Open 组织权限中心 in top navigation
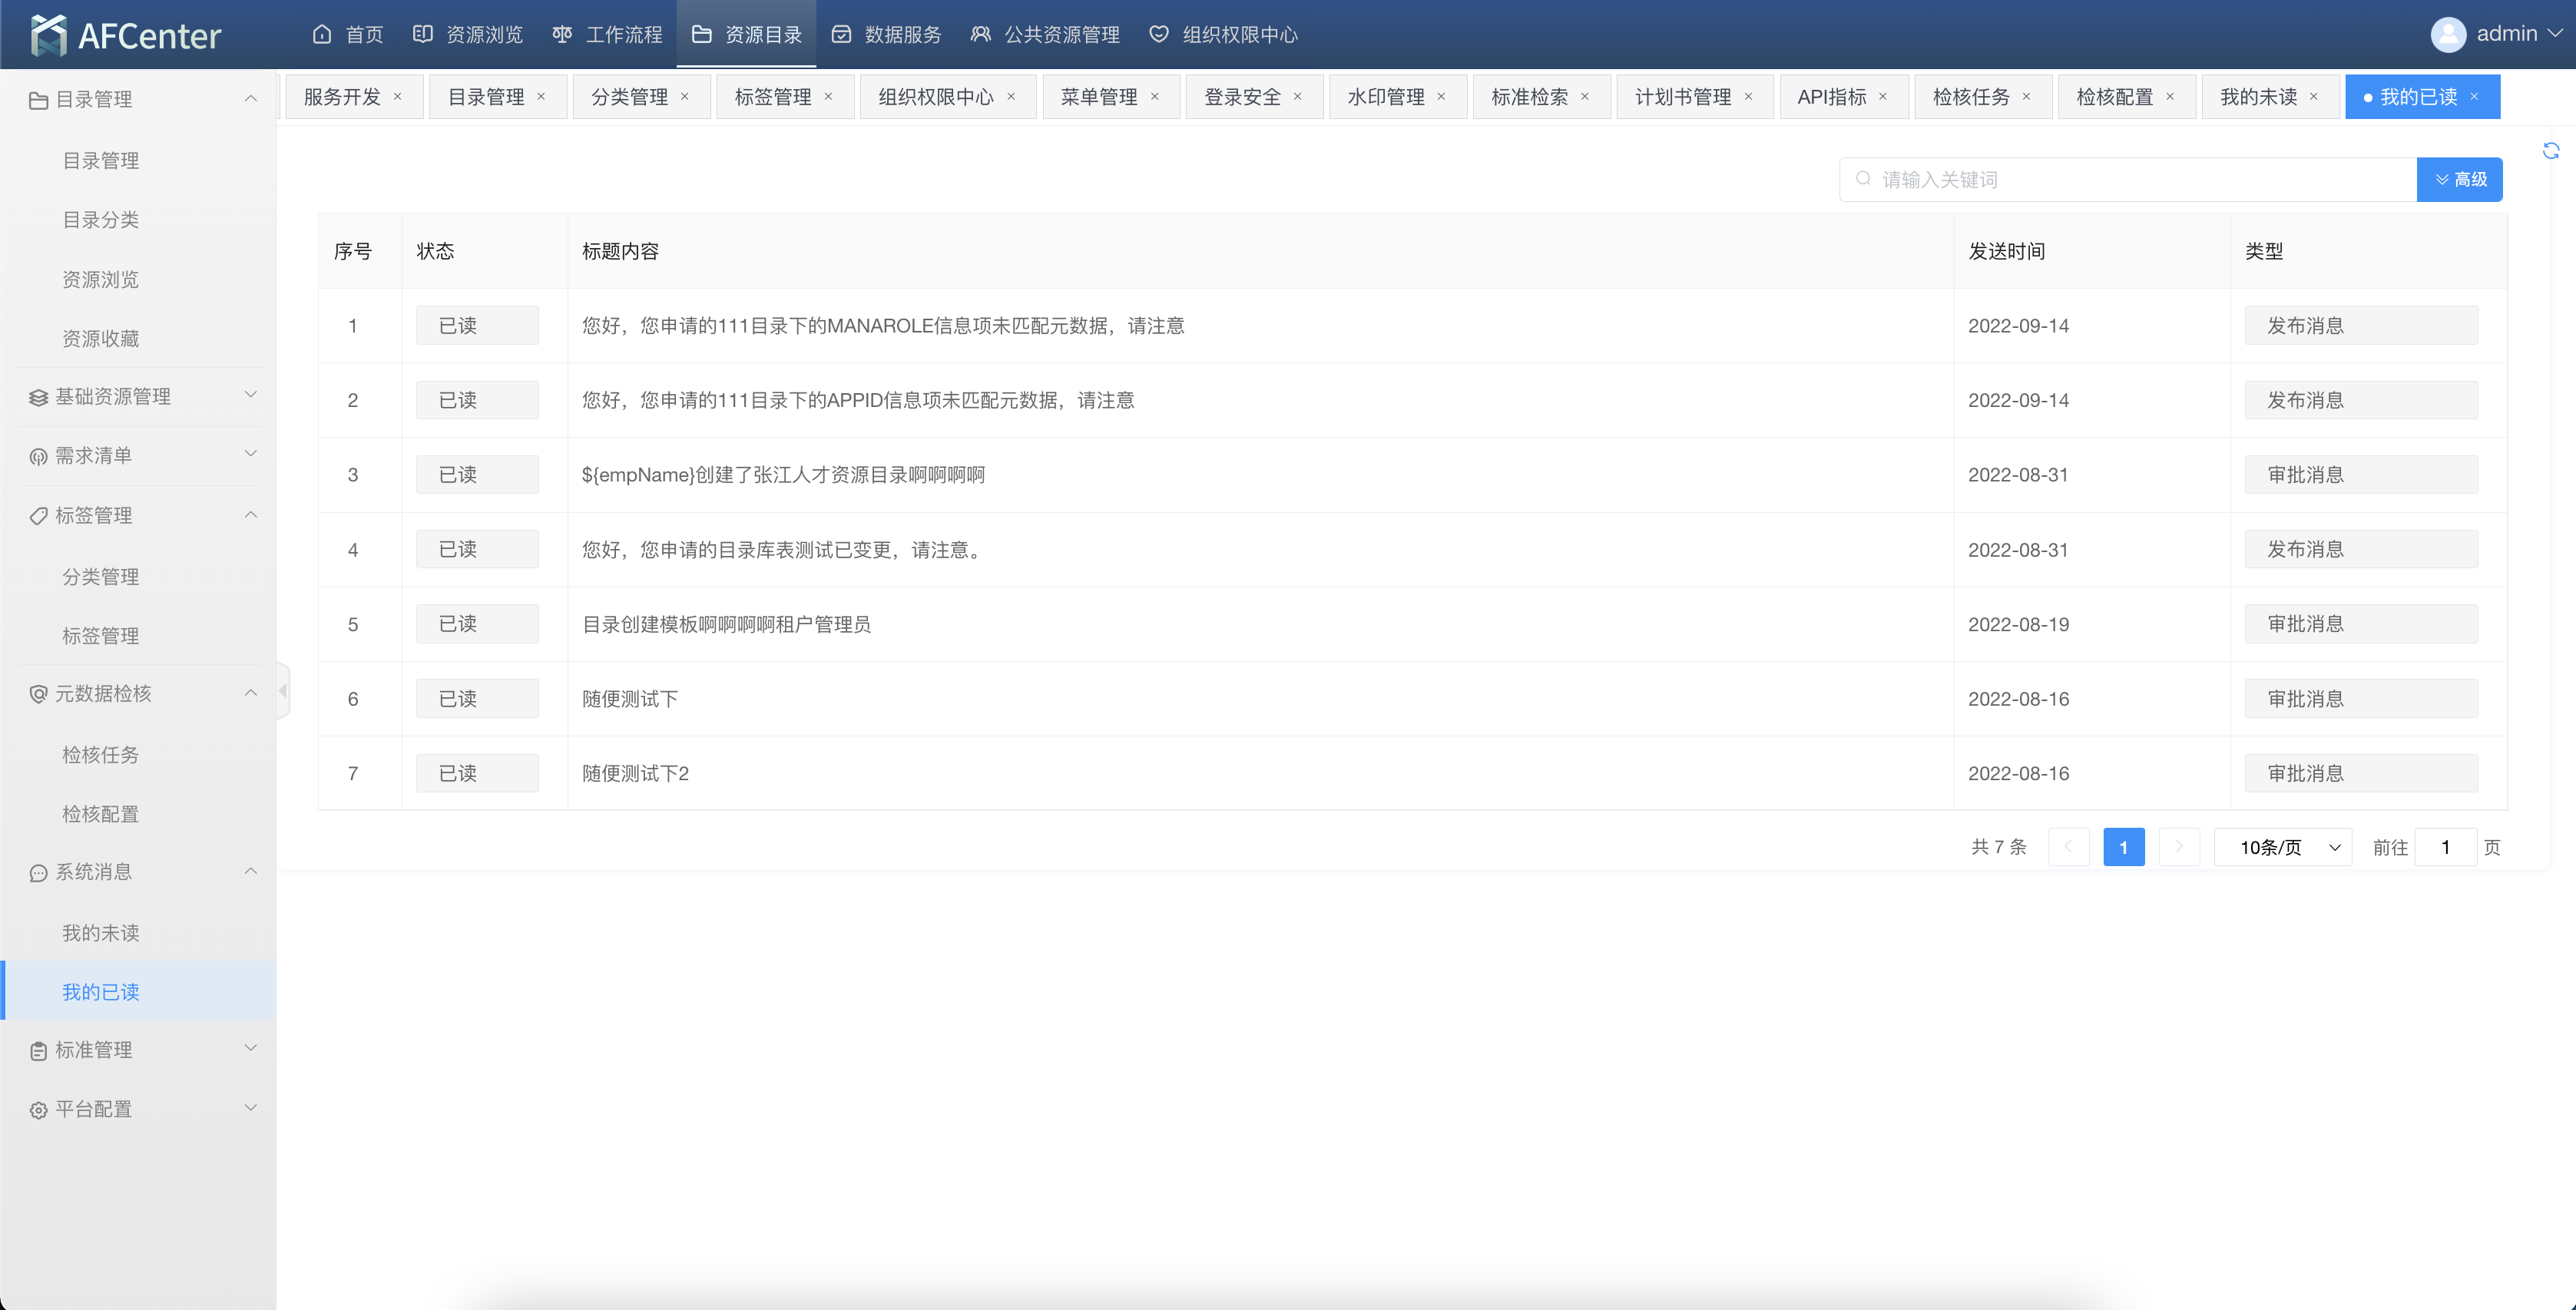Screen dimensions: 2576x1310 [x=1223, y=35]
